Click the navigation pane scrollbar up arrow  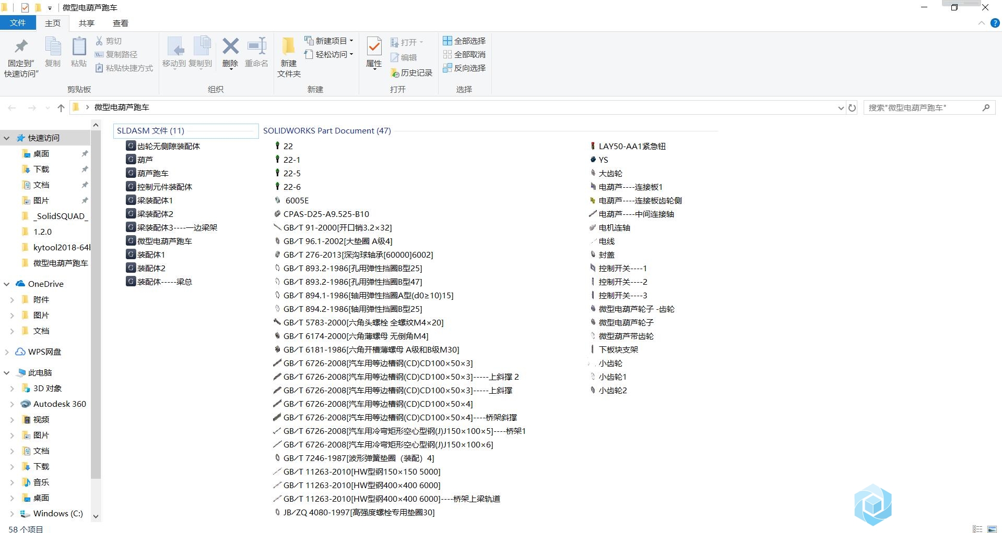[x=96, y=125]
